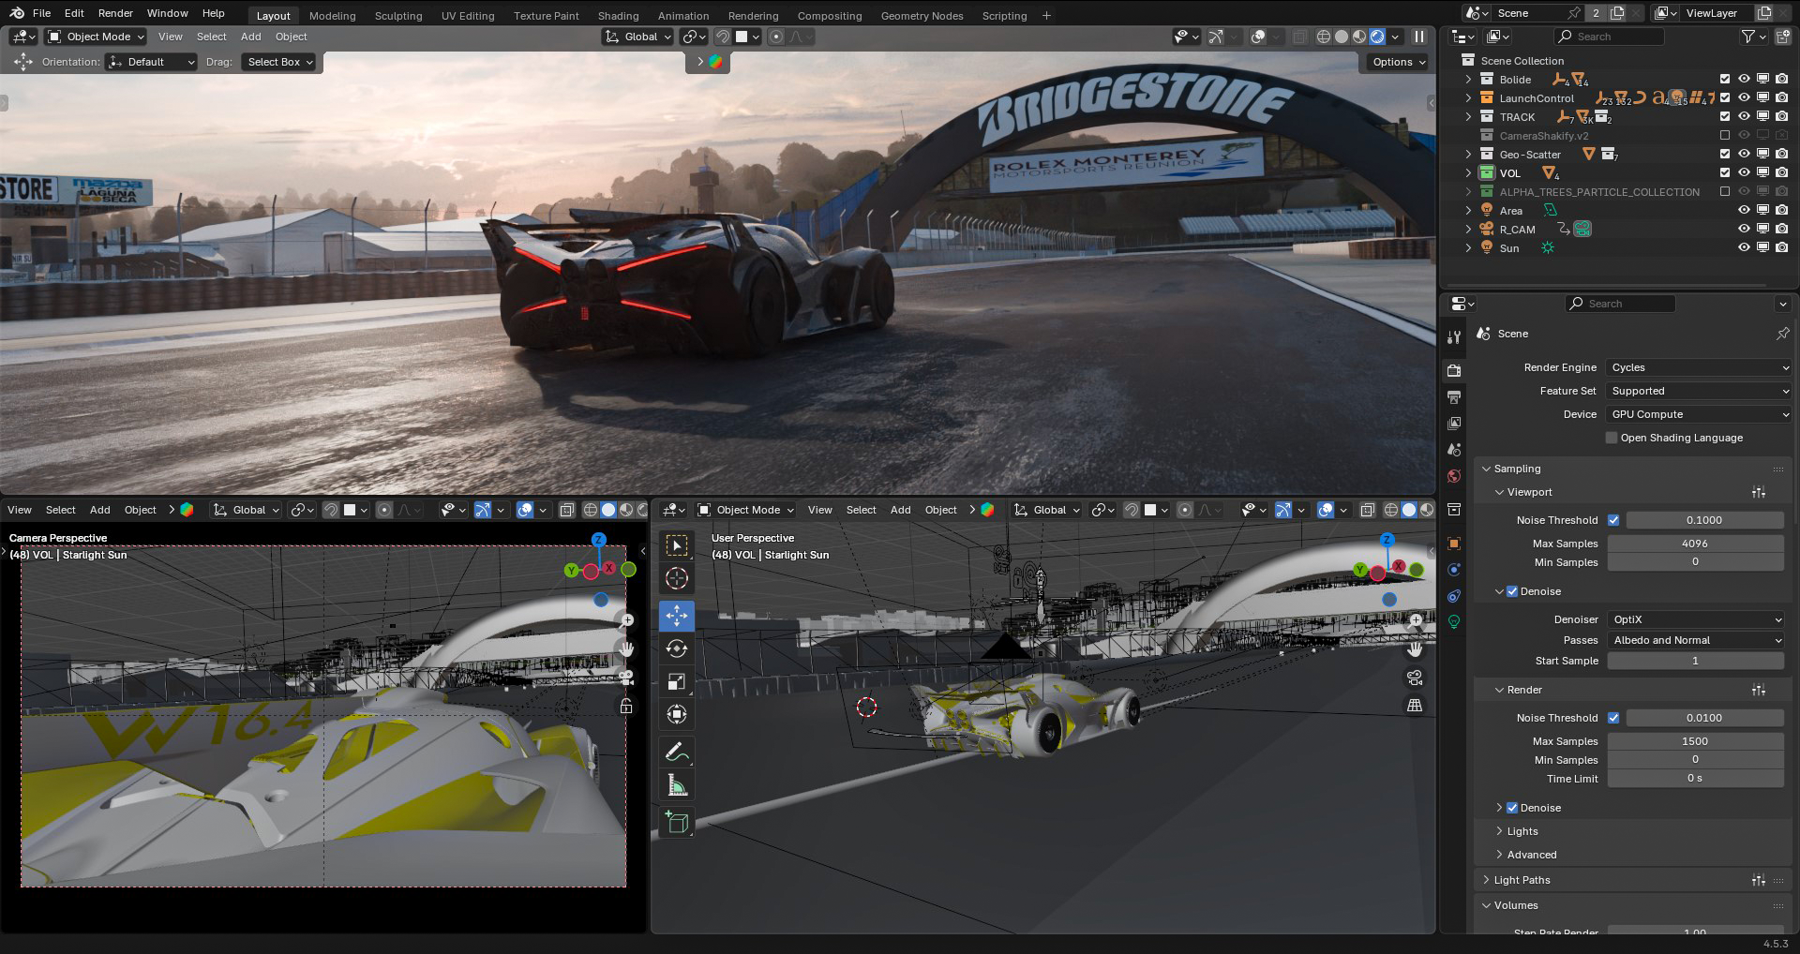Viewport: 1800px width, 954px height.
Task: Open Object Mode selector in top viewport
Action: click(97, 37)
